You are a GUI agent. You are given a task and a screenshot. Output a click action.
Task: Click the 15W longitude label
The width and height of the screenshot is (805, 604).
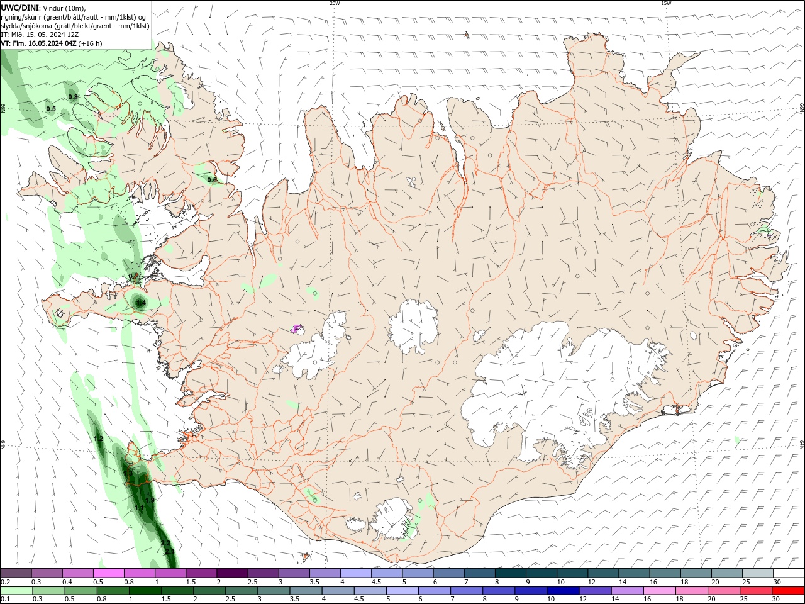tap(666, 3)
